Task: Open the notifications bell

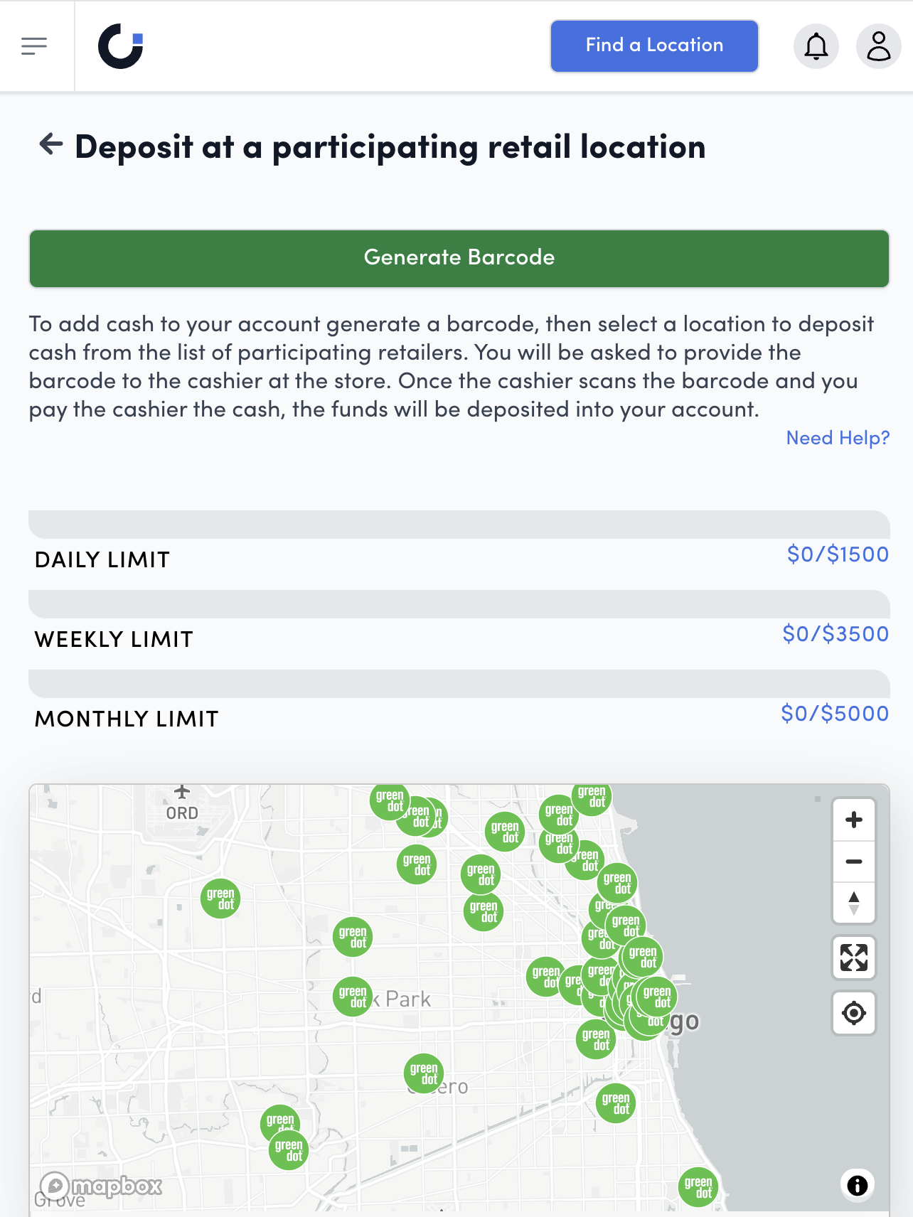Action: click(816, 45)
